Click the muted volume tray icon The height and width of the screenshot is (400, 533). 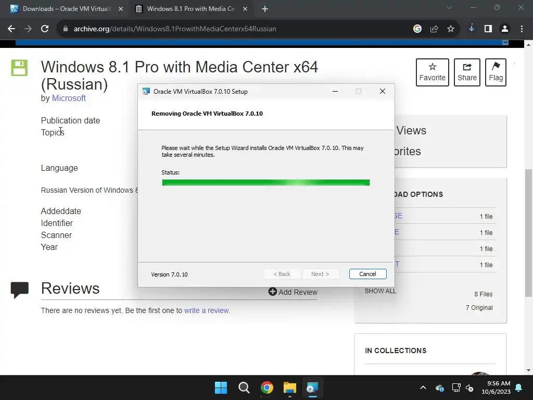click(x=470, y=387)
